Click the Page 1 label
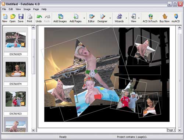 point(171,130)
